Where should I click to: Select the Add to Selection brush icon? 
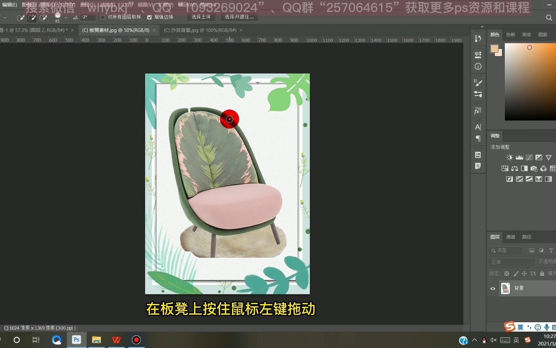pos(32,18)
